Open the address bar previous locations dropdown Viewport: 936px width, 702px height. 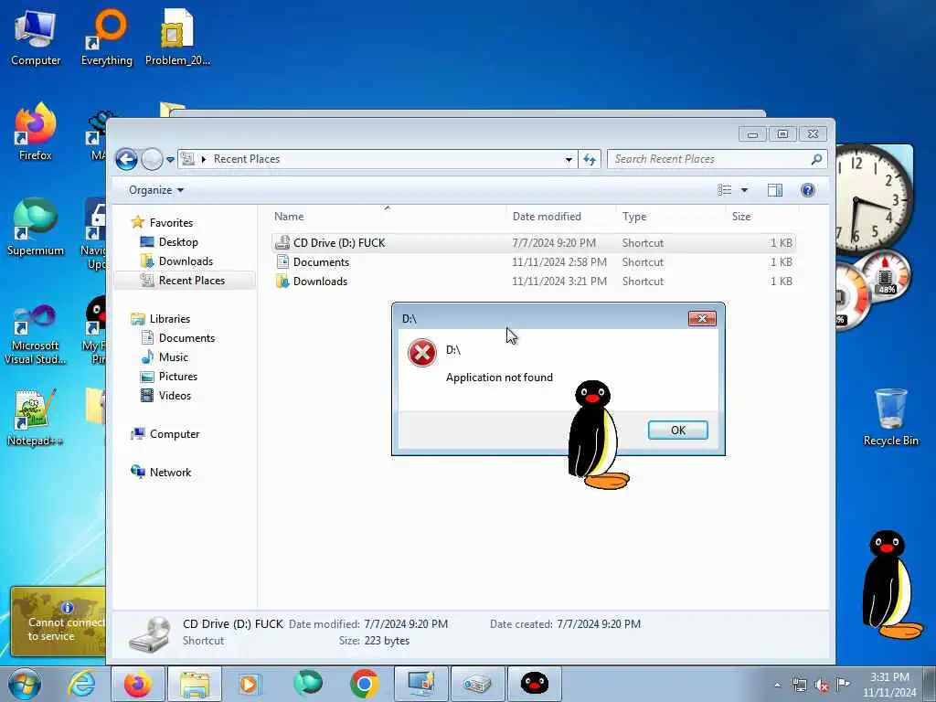569,159
